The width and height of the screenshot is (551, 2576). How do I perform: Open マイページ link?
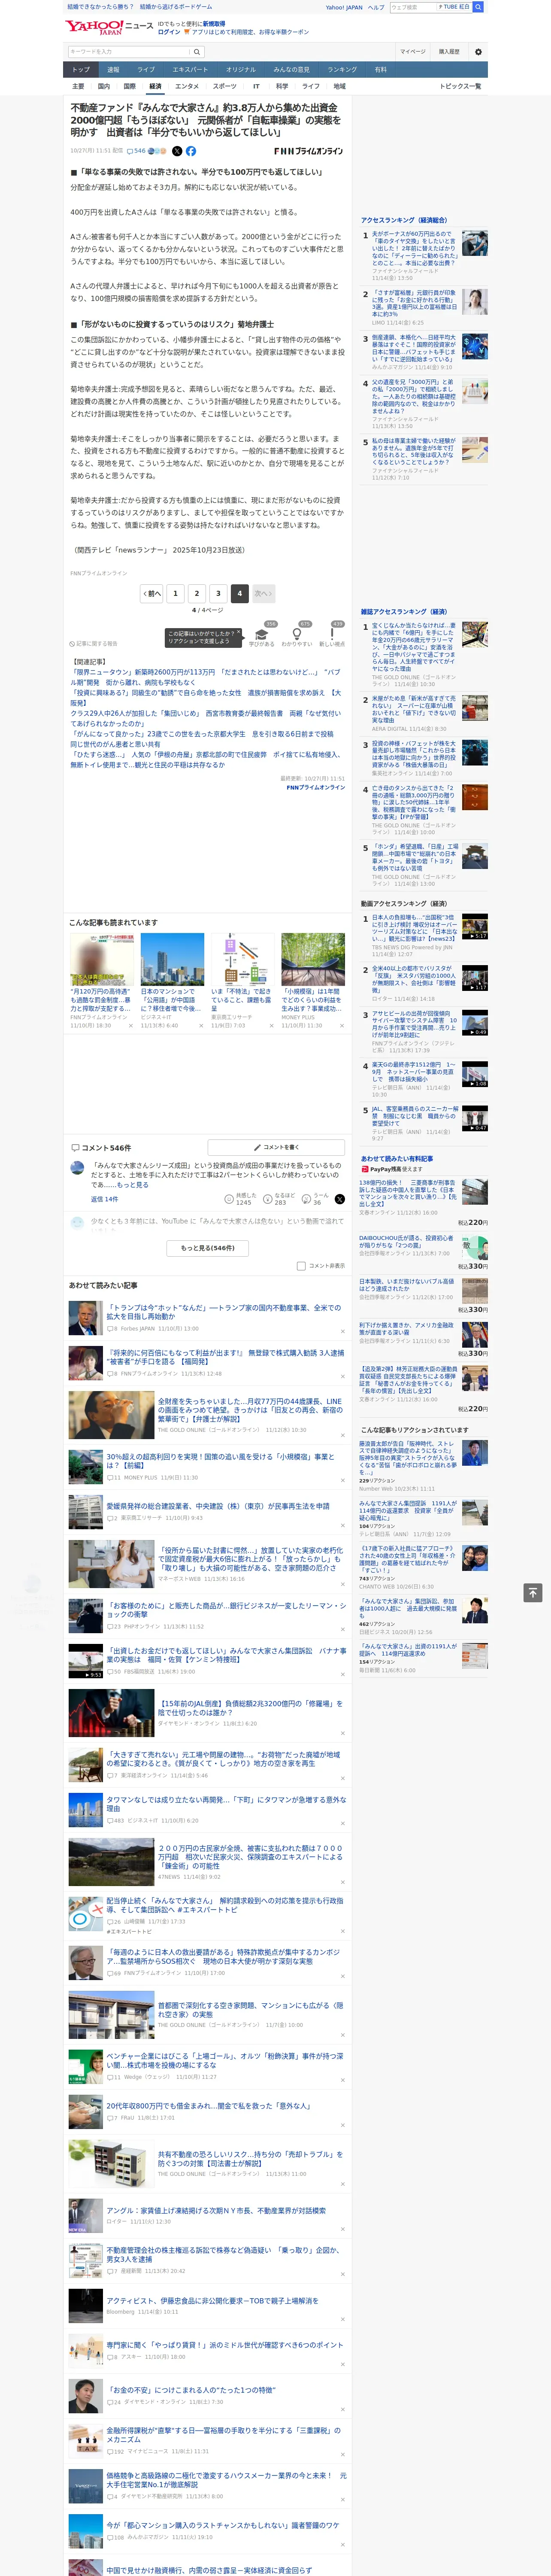pos(413,52)
